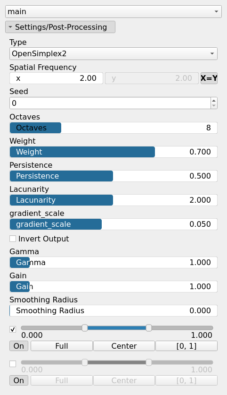Click the Weight slider bar

tap(113, 152)
